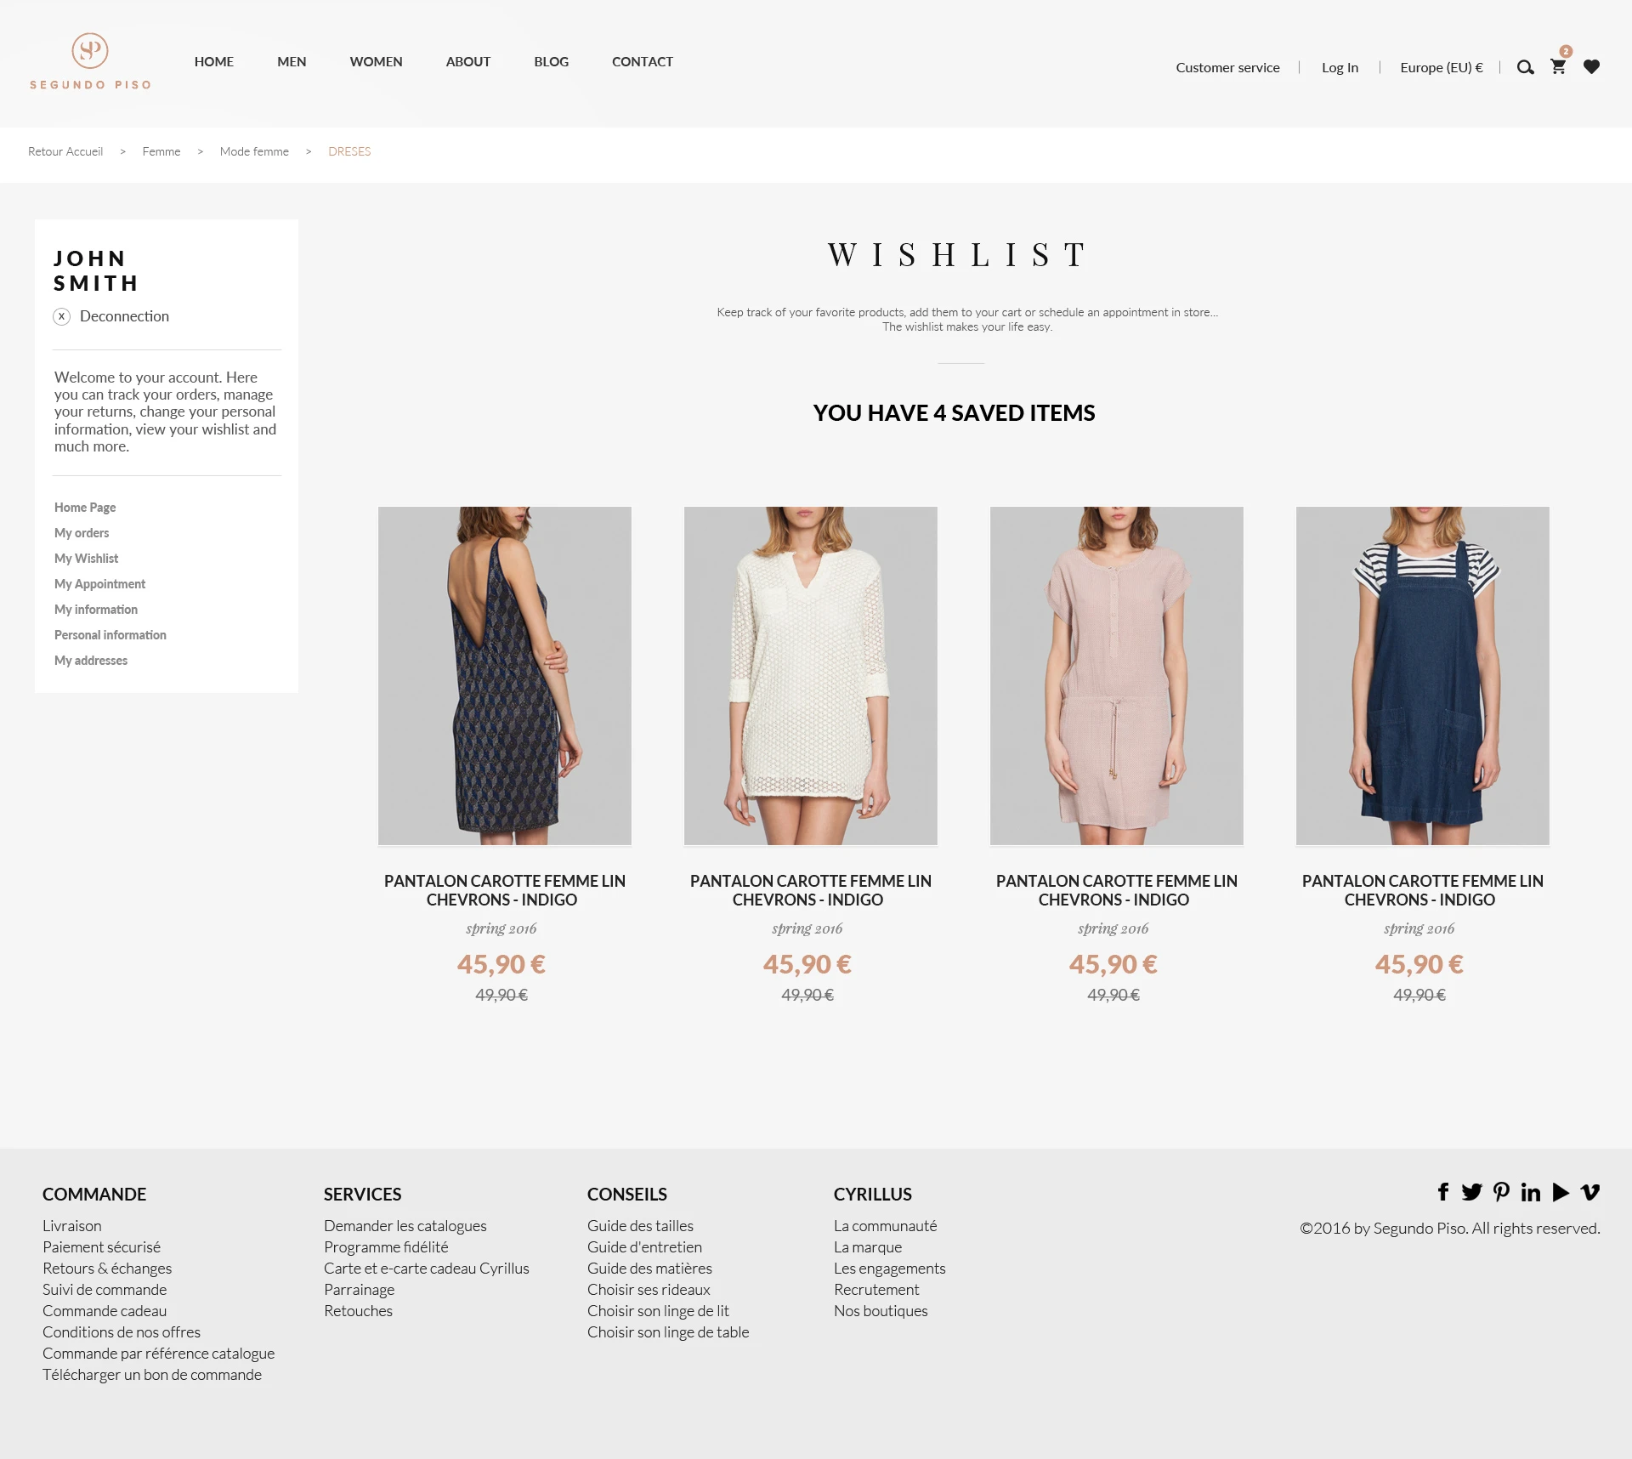Viewport: 1632px width, 1459px height.
Task: Click Guide des tailles link
Action: coord(640,1226)
